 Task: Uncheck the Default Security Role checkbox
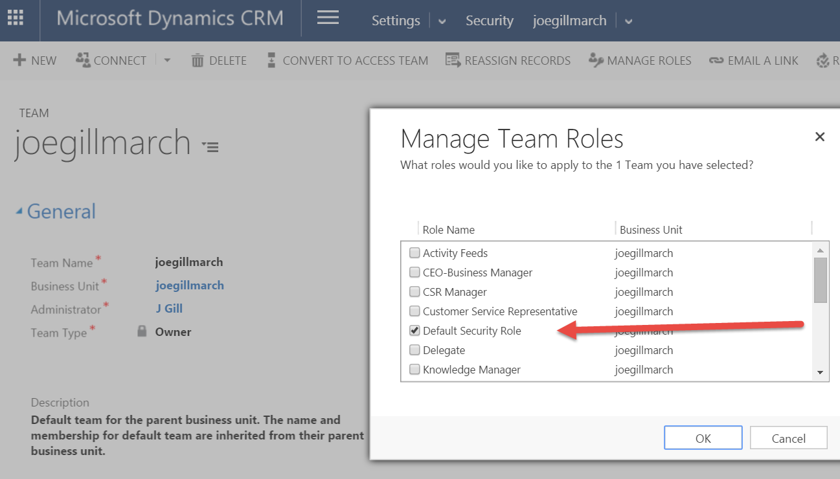414,331
